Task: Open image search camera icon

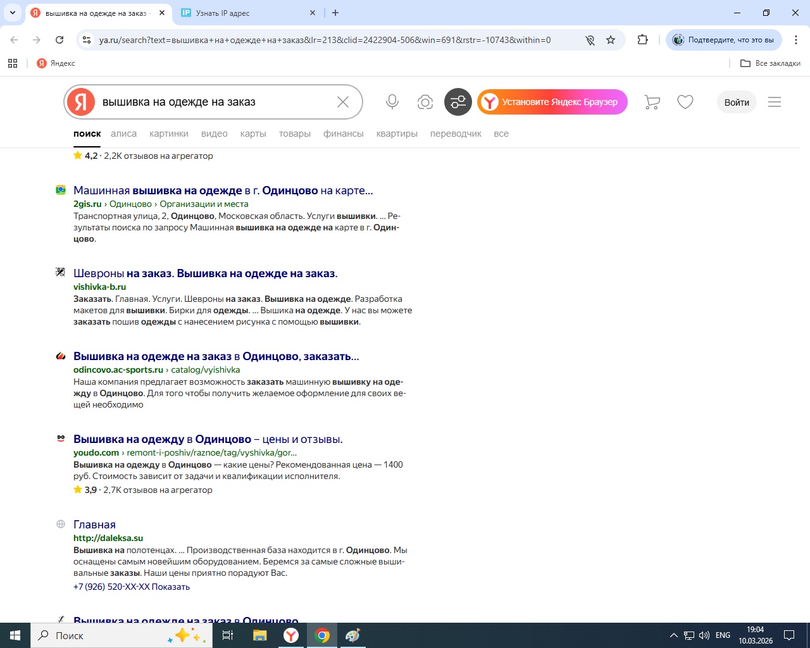Action: (x=425, y=102)
